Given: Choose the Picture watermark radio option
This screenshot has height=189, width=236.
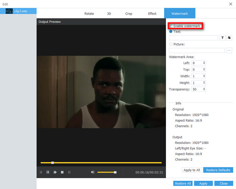Looking at the screenshot, I should click(171, 44).
